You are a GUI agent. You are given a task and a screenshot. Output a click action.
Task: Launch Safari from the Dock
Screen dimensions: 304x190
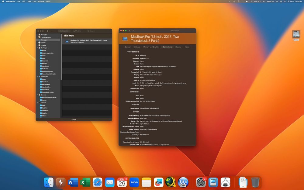coord(97,182)
